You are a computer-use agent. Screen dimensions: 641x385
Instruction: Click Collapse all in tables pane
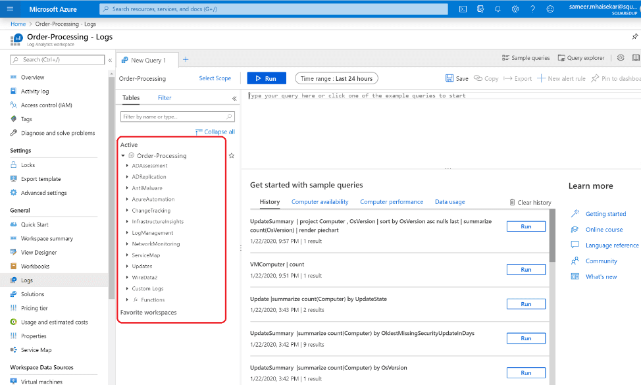click(215, 132)
